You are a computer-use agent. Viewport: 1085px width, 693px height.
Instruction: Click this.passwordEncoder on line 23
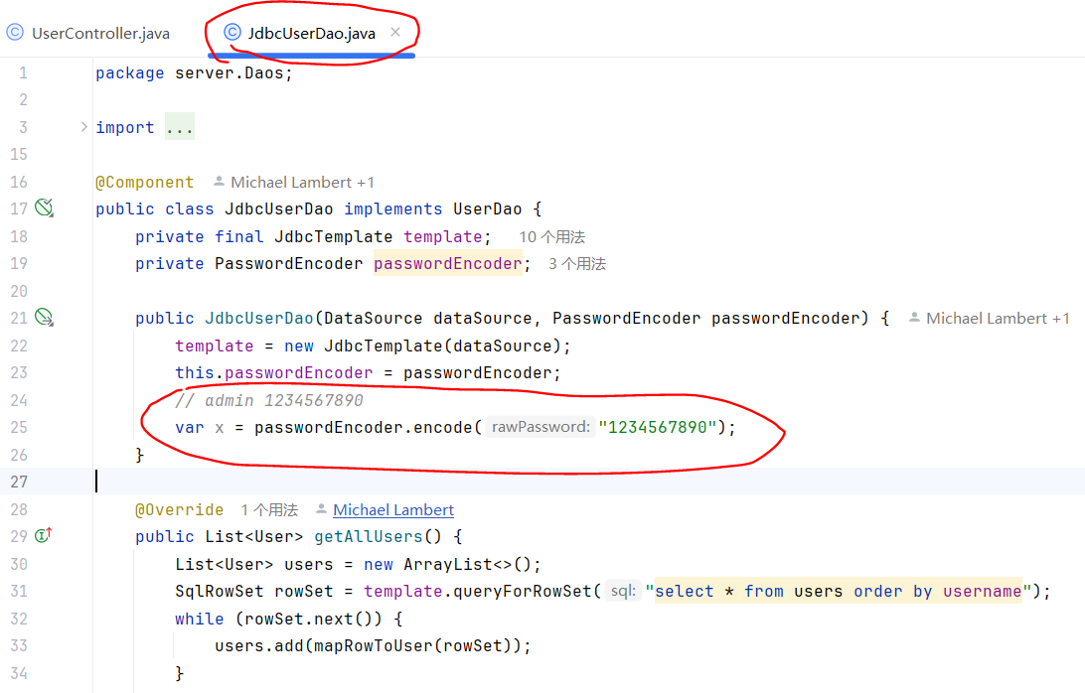[x=274, y=372]
